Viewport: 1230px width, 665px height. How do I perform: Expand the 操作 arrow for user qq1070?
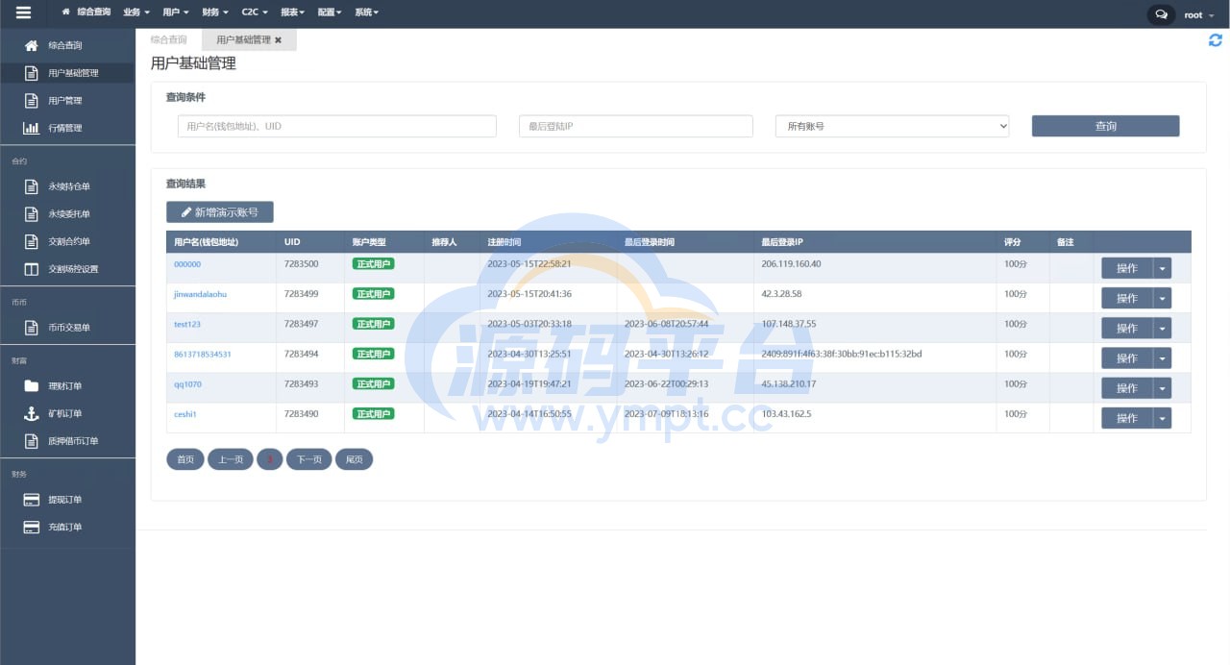point(1163,388)
